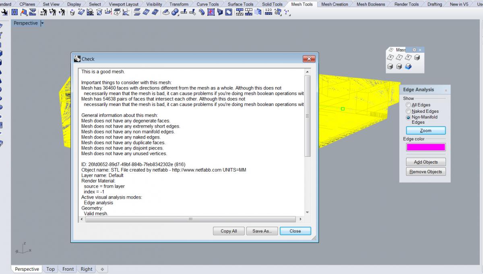Image resolution: width=483 pixels, height=274 pixels.
Task: Click the 123 Polygon count icon
Action: click(x=268, y=12)
